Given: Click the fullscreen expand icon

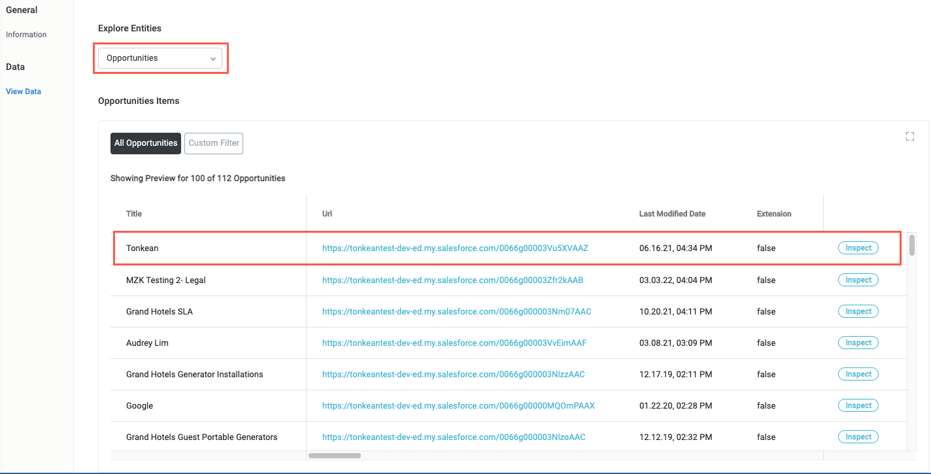Looking at the screenshot, I should pyautogui.click(x=909, y=137).
